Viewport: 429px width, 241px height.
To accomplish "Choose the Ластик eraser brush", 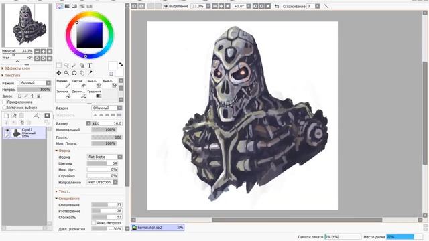I will point(78,84).
